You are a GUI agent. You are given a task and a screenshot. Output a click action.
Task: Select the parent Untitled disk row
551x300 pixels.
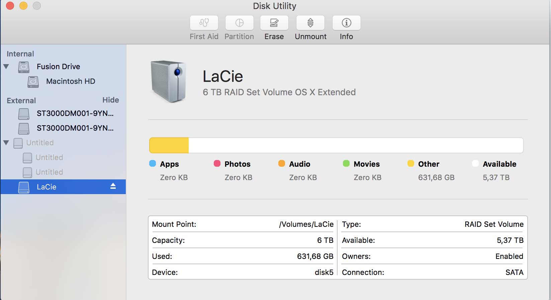pyautogui.click(x=63, y=143)
